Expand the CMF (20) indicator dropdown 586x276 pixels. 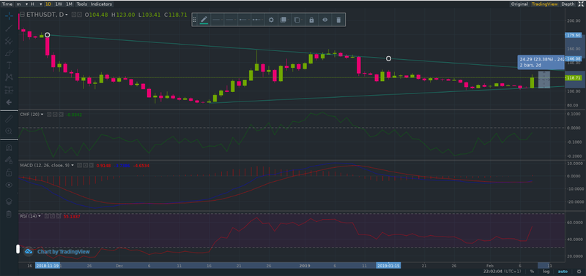[42, 115]
